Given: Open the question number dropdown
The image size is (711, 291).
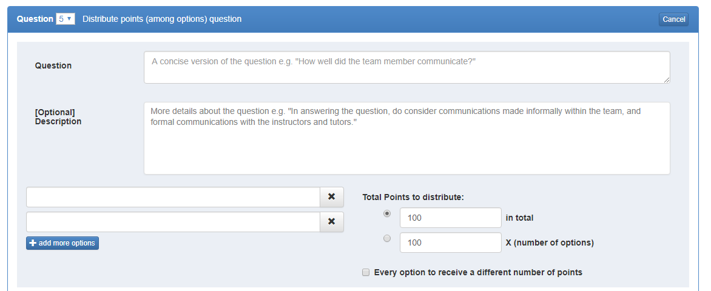Looking at the screenshot, I should coord(65,19).
